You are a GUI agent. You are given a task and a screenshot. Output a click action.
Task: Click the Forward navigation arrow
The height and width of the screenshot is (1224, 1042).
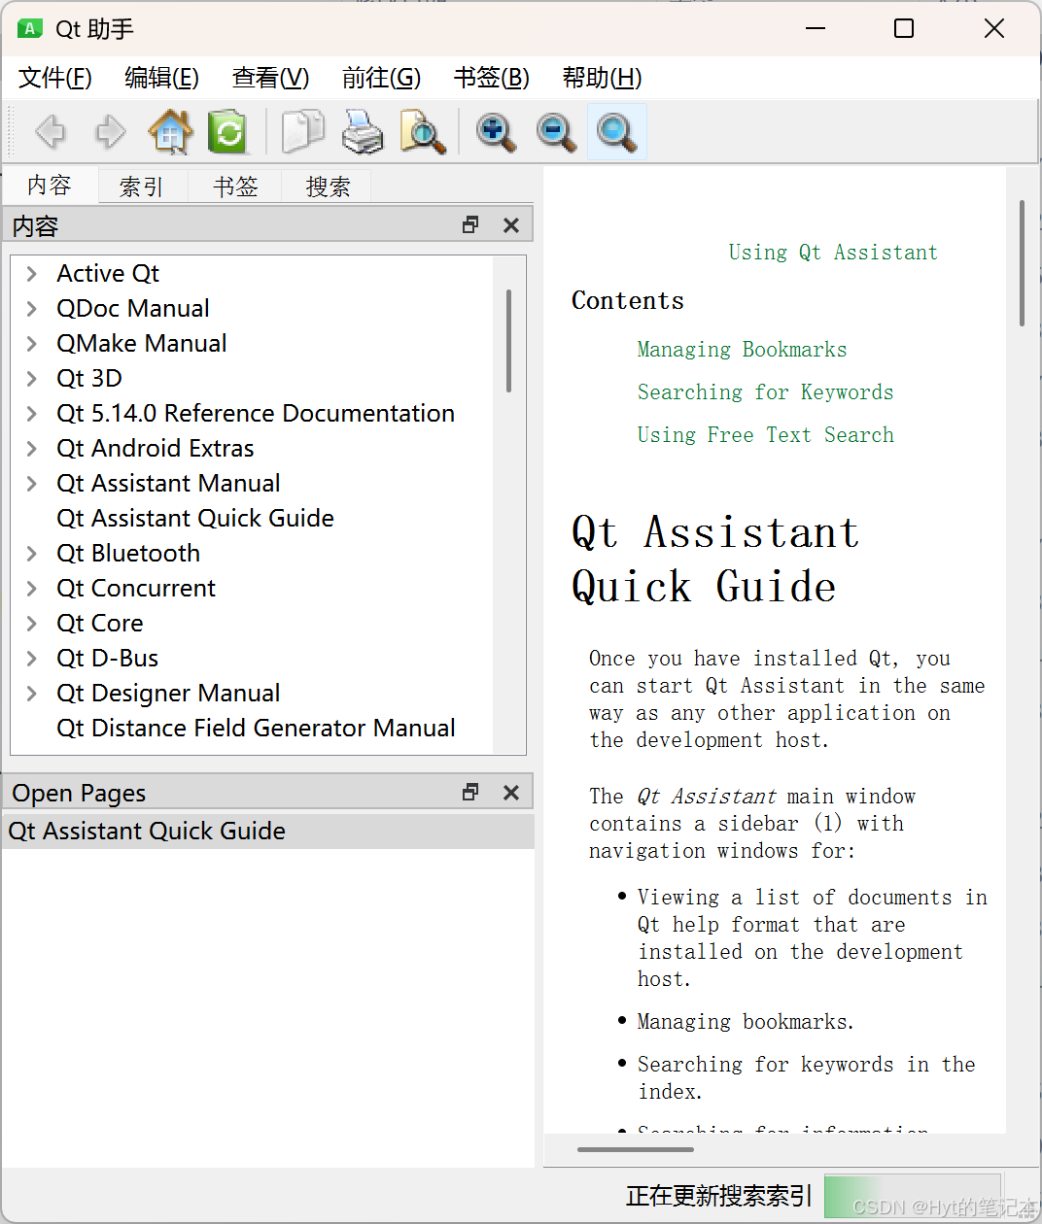110,132
